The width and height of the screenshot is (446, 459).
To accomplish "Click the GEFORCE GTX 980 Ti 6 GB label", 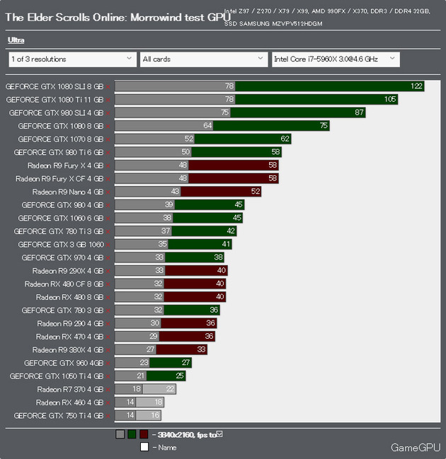I will click(x=59, y=153).
